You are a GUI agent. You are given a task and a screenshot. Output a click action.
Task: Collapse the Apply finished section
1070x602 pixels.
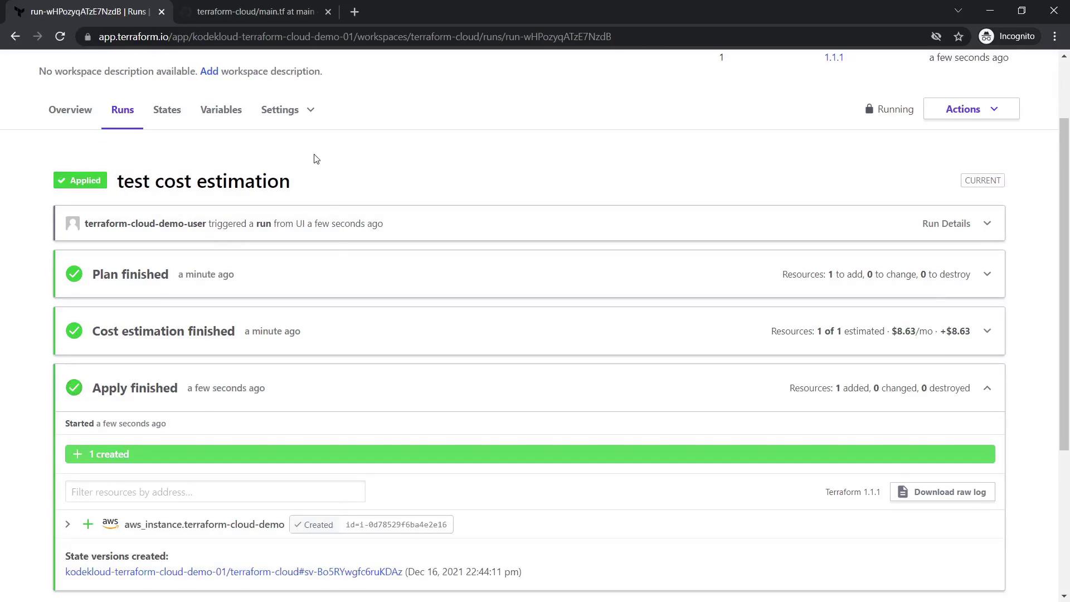pyautogui.click(x=987, y=388)
